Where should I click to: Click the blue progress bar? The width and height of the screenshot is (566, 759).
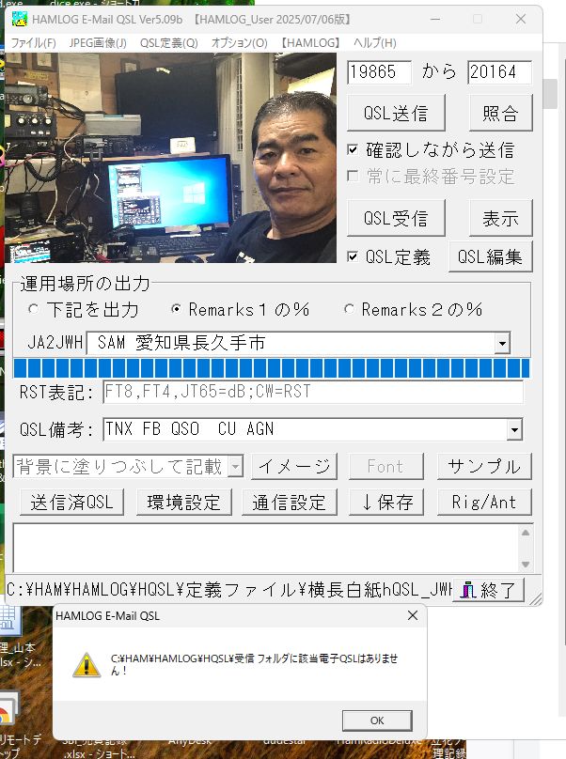click(272, 368)
